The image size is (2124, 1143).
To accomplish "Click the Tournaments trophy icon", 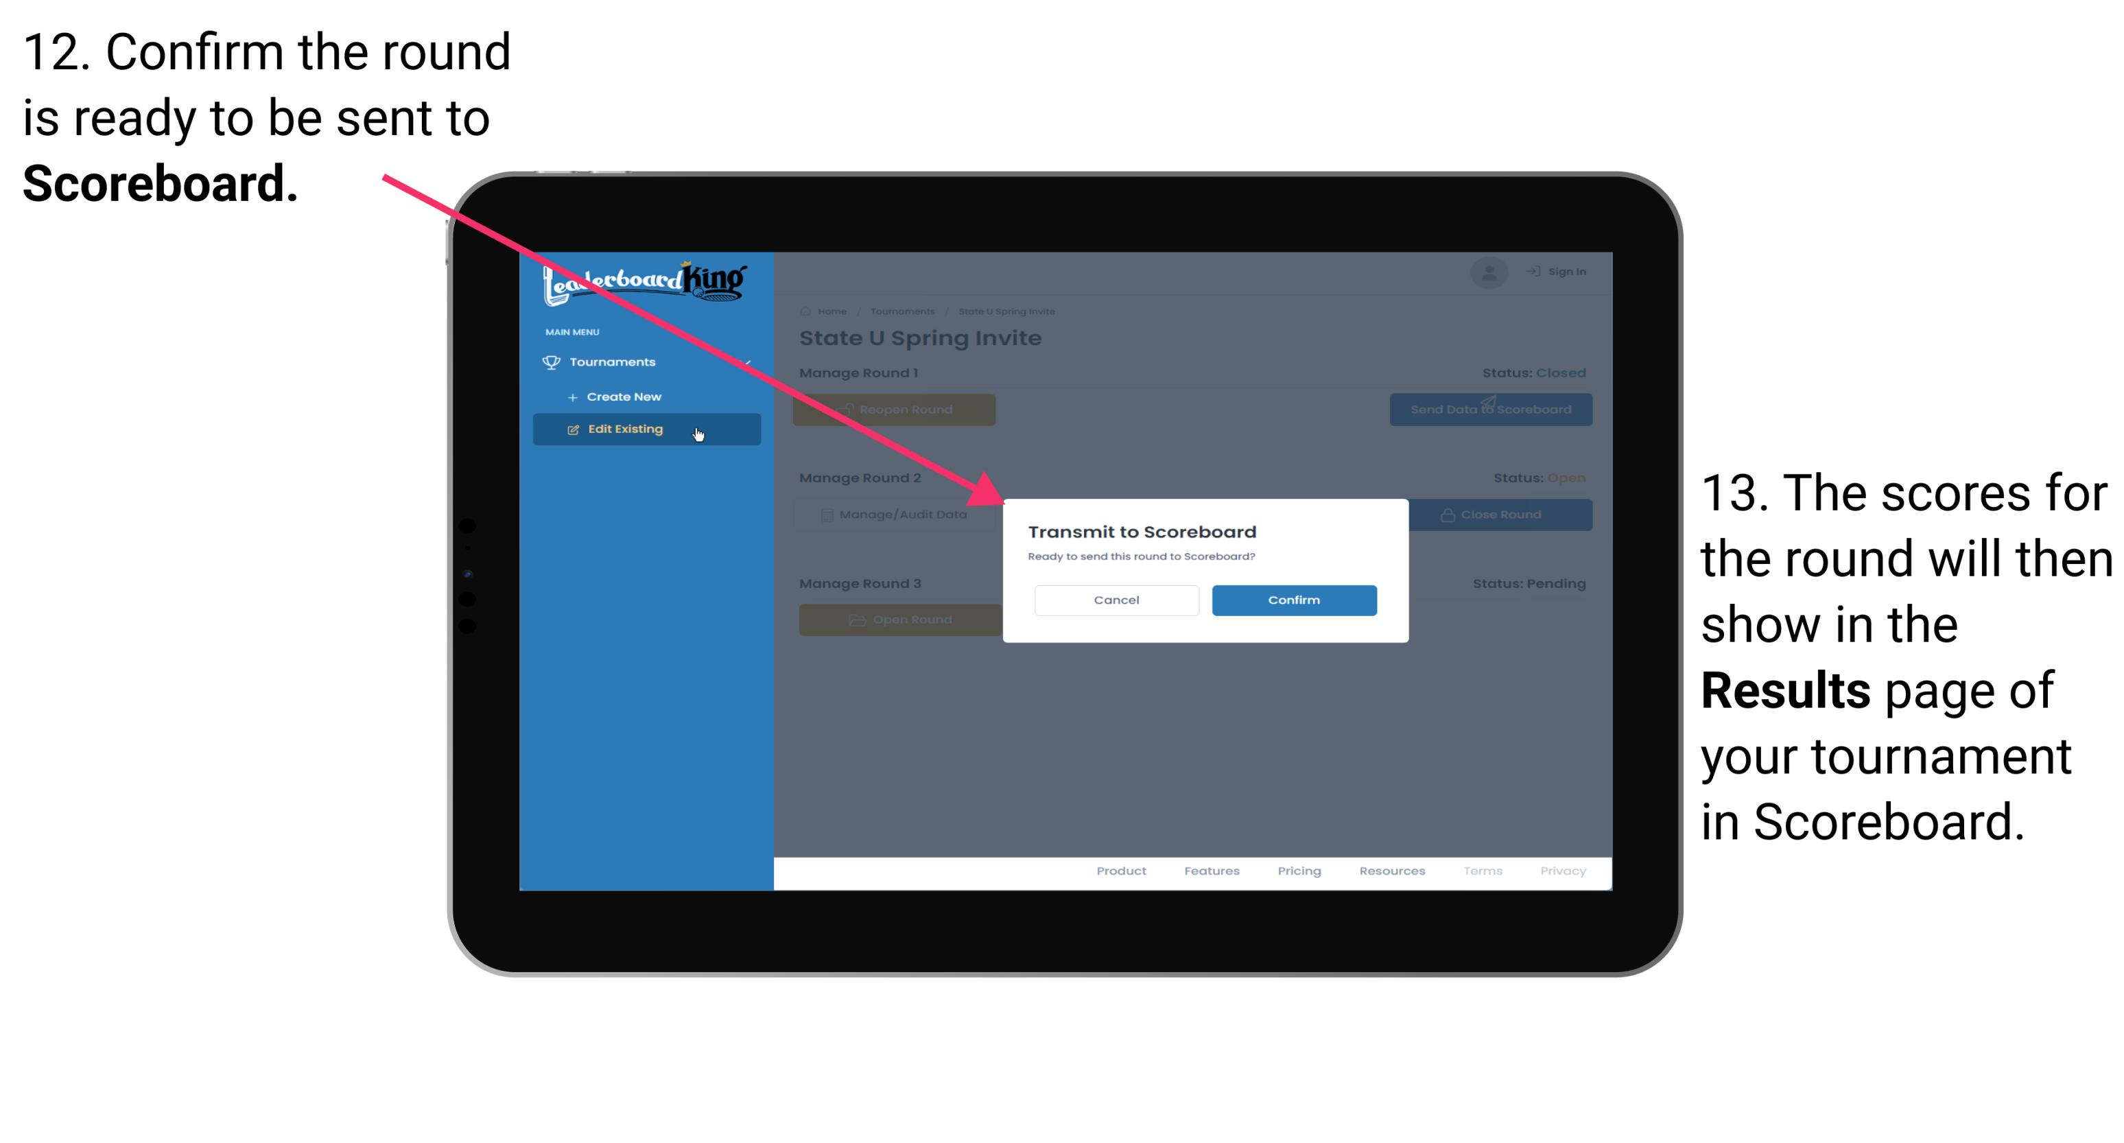I will [x=550, y=362].
